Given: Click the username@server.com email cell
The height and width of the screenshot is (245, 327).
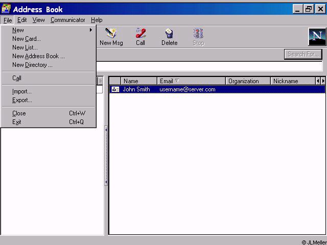Looking at the screenshot, I should click(x=188, y=89).
